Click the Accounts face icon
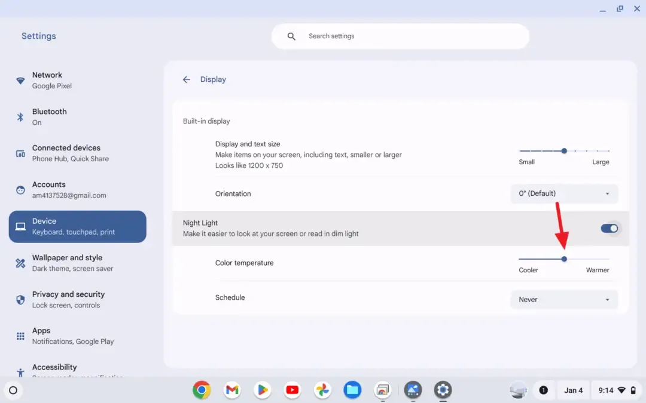The image size is (646, 403). (20, 190)
